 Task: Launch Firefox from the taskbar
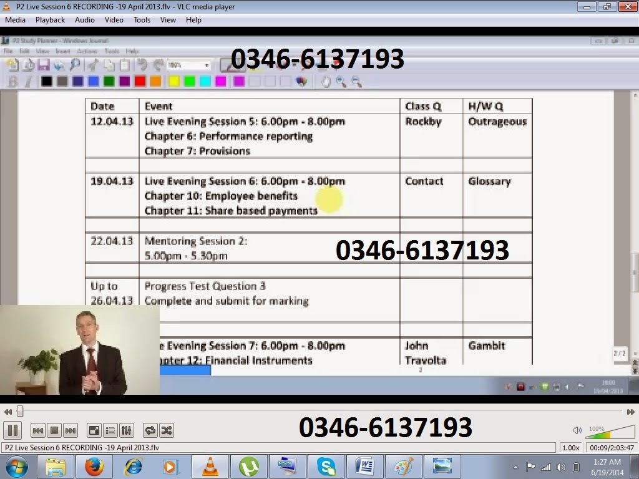[x=94, y=467]
